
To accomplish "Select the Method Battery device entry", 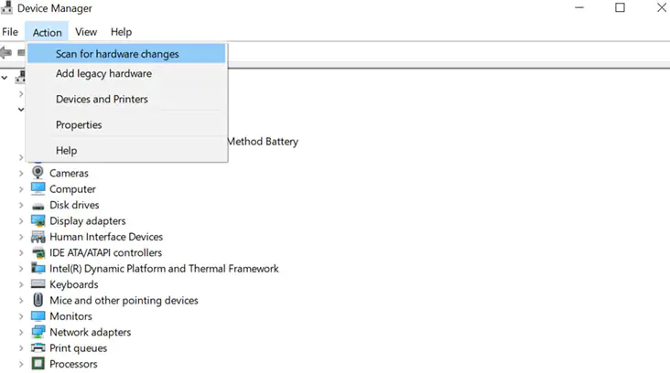I will point(263,142).
